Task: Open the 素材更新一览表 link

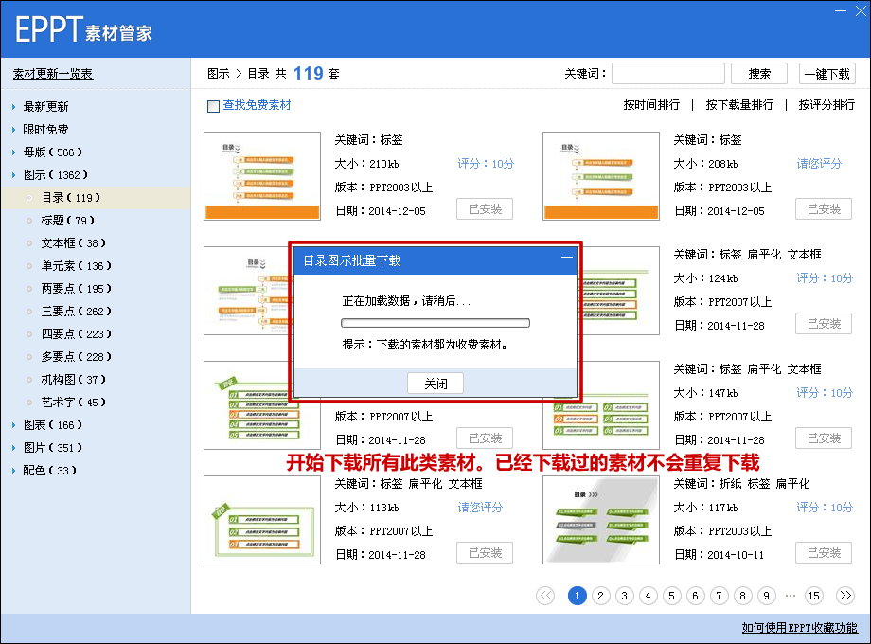Action: (x=53, y=74)
